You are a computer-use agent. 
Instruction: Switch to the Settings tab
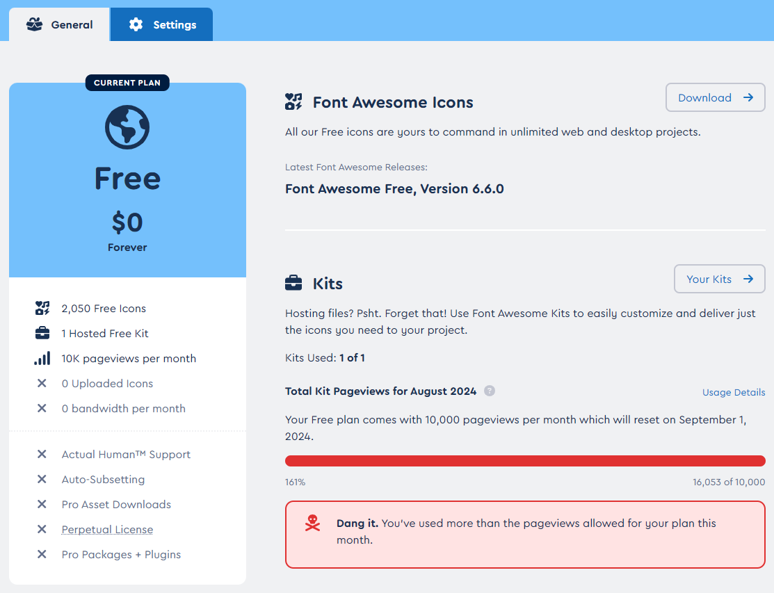click(x=161, y=24)
